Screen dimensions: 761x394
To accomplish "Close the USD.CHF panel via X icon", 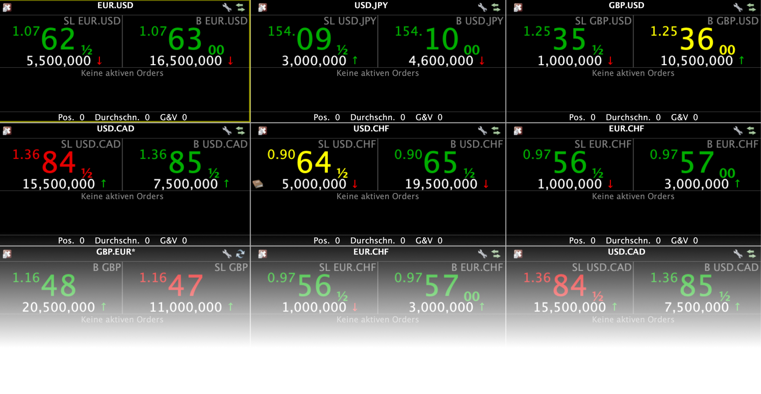I will 262,130.
